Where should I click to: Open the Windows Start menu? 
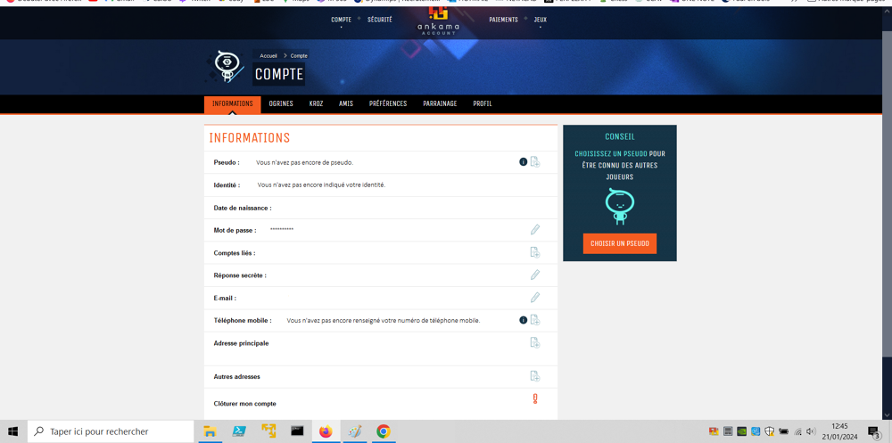(12, 431)
